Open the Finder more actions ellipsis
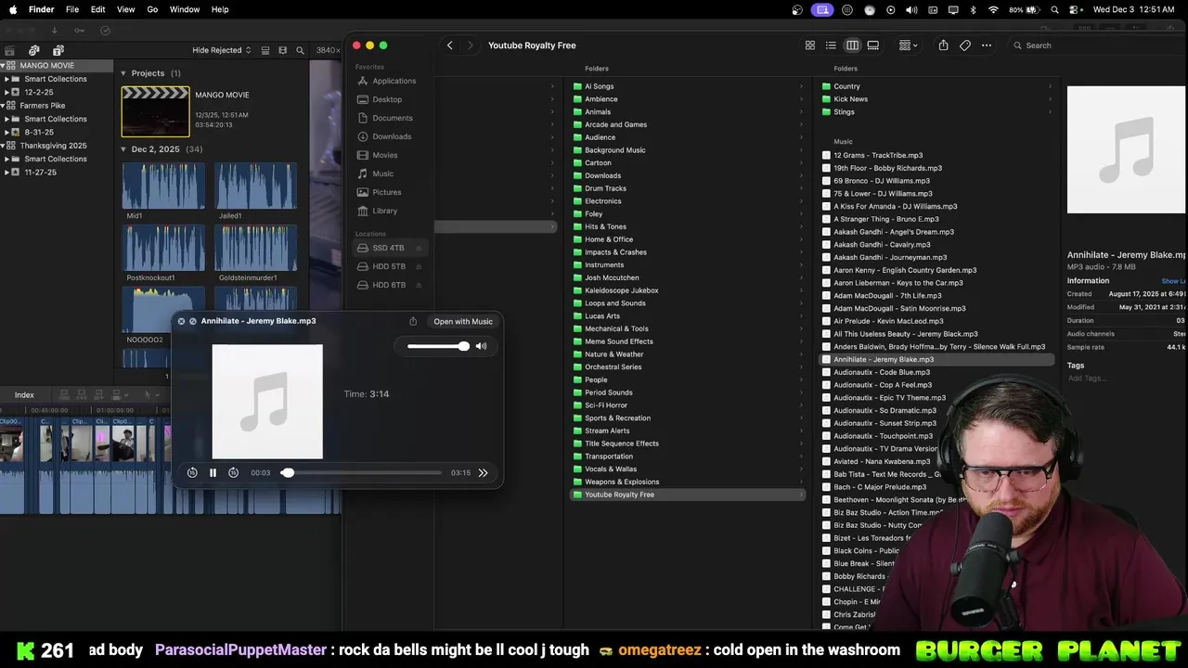This screenshot has width=1188, height=668. pos(987,45)
